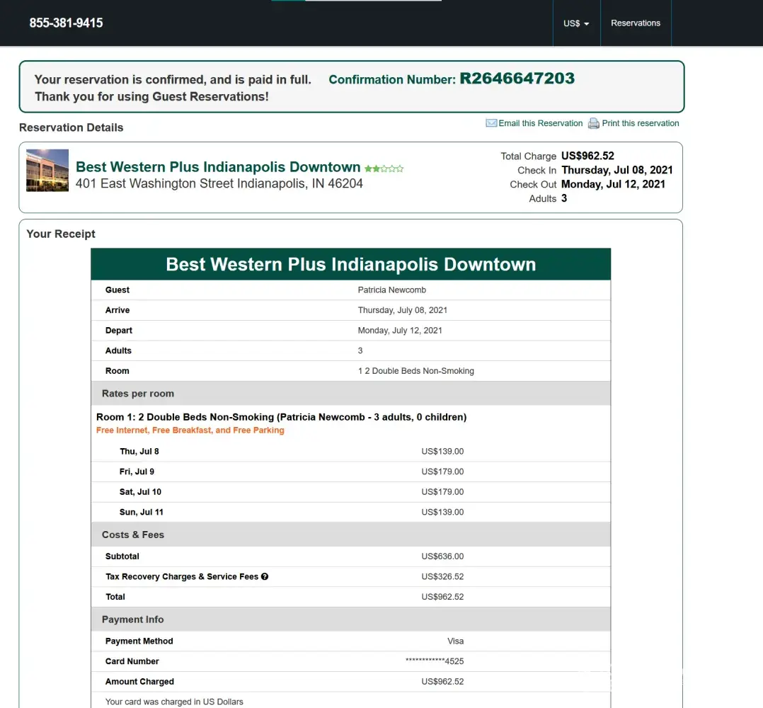Click the hotel address 401 East Washington Street

219,184
